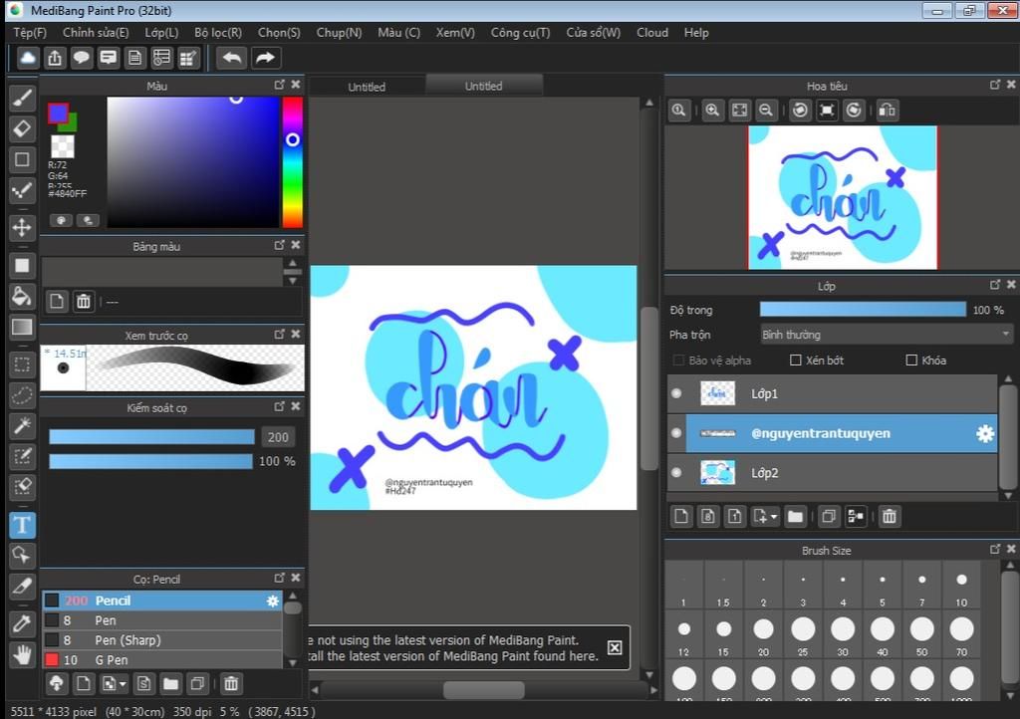The height and width of the screenshot is (719, 1020).
Task: Switch to the first Untitled tab
Action: point(367,87)
